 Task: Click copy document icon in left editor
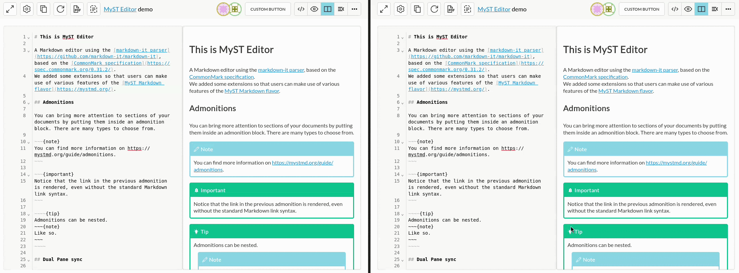coord(44,9)
